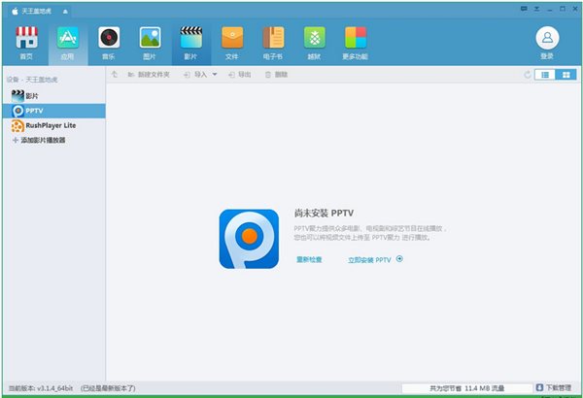Switch to thumbnail grid view

(565, 75)
